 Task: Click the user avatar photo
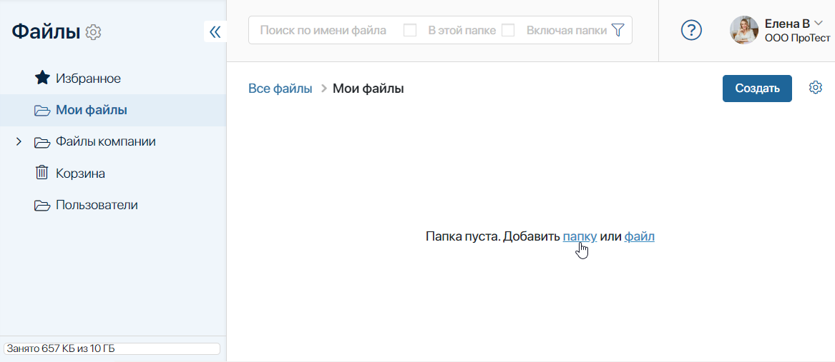[x=743, y=30]
